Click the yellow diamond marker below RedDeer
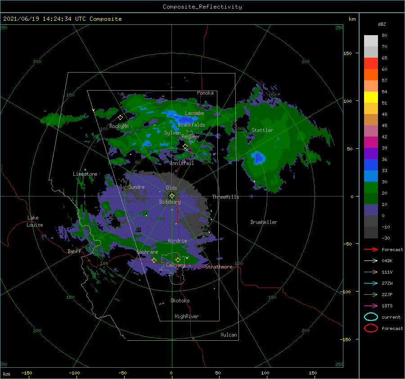Image resolution: width=405 pixels, height=379 pixels. [x=185, y=146]
